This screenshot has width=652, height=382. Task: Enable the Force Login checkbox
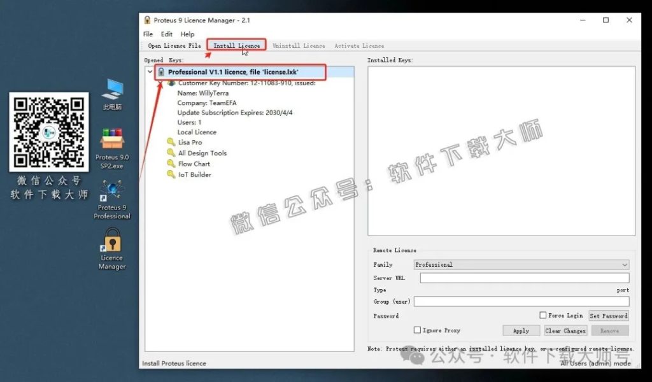[x=542, y=316]
